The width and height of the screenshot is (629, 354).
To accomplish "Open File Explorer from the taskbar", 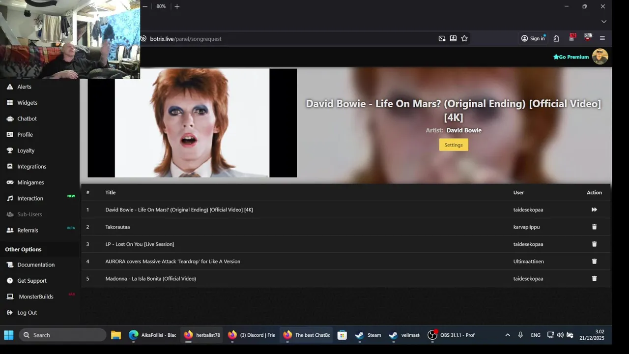I will 116,335.
